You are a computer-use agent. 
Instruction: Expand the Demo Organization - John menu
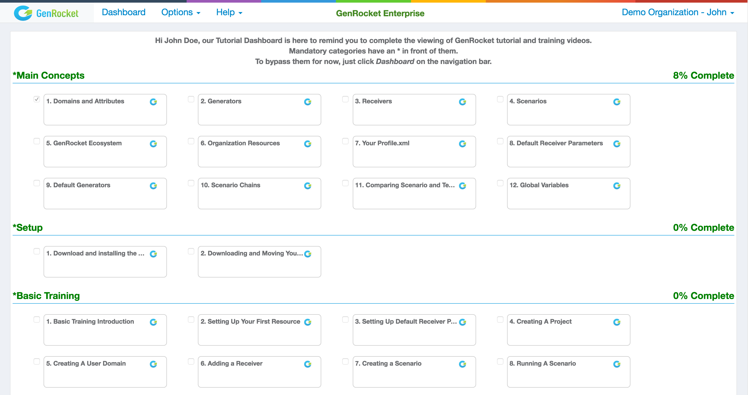(678, 12)
